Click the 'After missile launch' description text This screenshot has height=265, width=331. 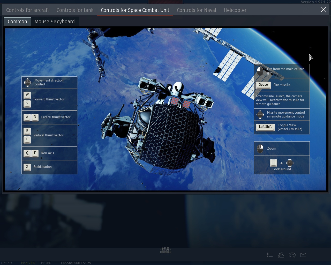[280, 100]
